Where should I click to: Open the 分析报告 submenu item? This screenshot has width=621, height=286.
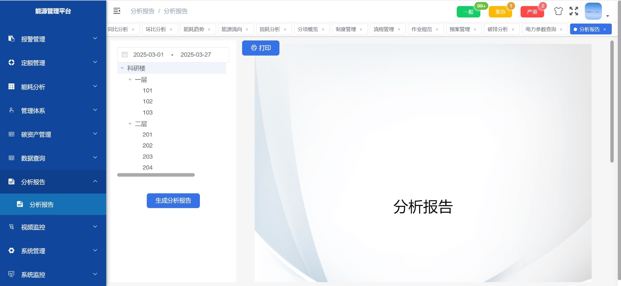click(53, 204)
